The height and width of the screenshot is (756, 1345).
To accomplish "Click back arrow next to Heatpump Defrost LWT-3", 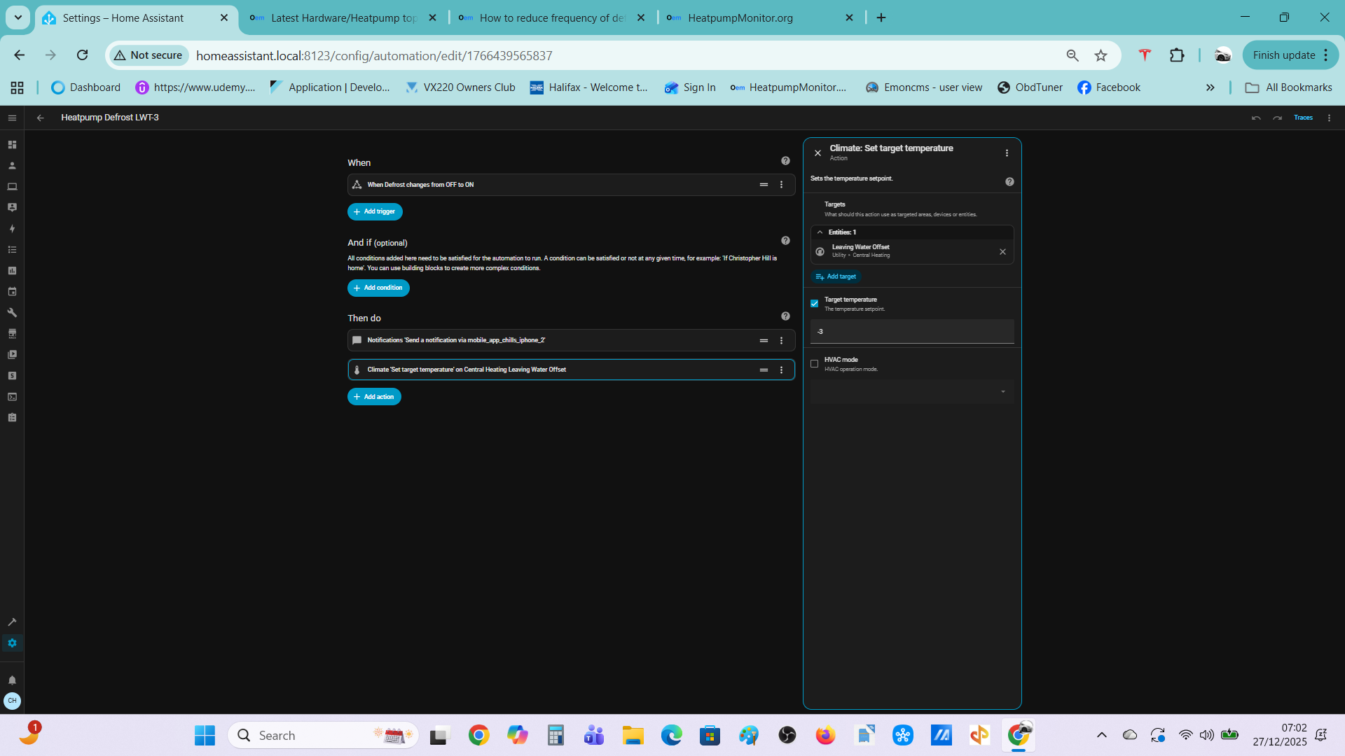I will [x=41, y=118].
